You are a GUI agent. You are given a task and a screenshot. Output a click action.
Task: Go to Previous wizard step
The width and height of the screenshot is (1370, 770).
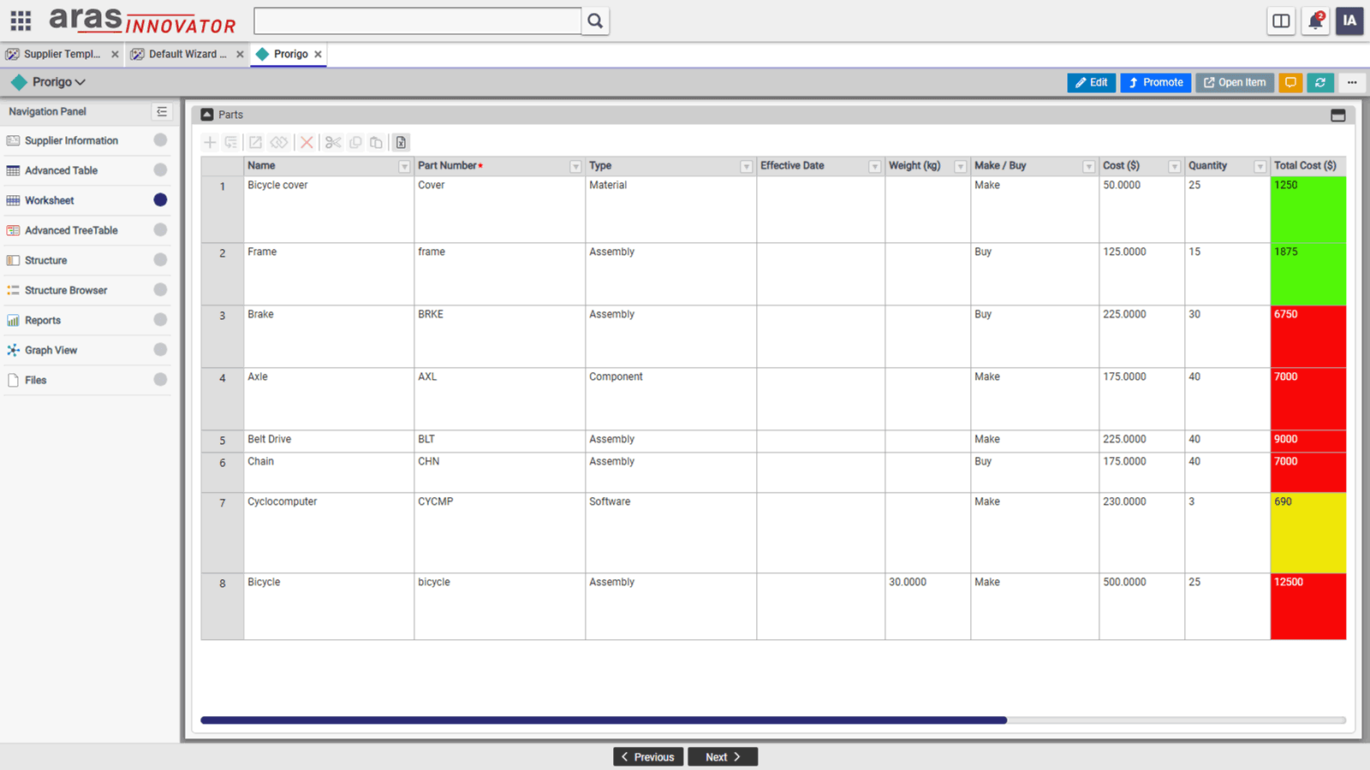pos(648,757)
